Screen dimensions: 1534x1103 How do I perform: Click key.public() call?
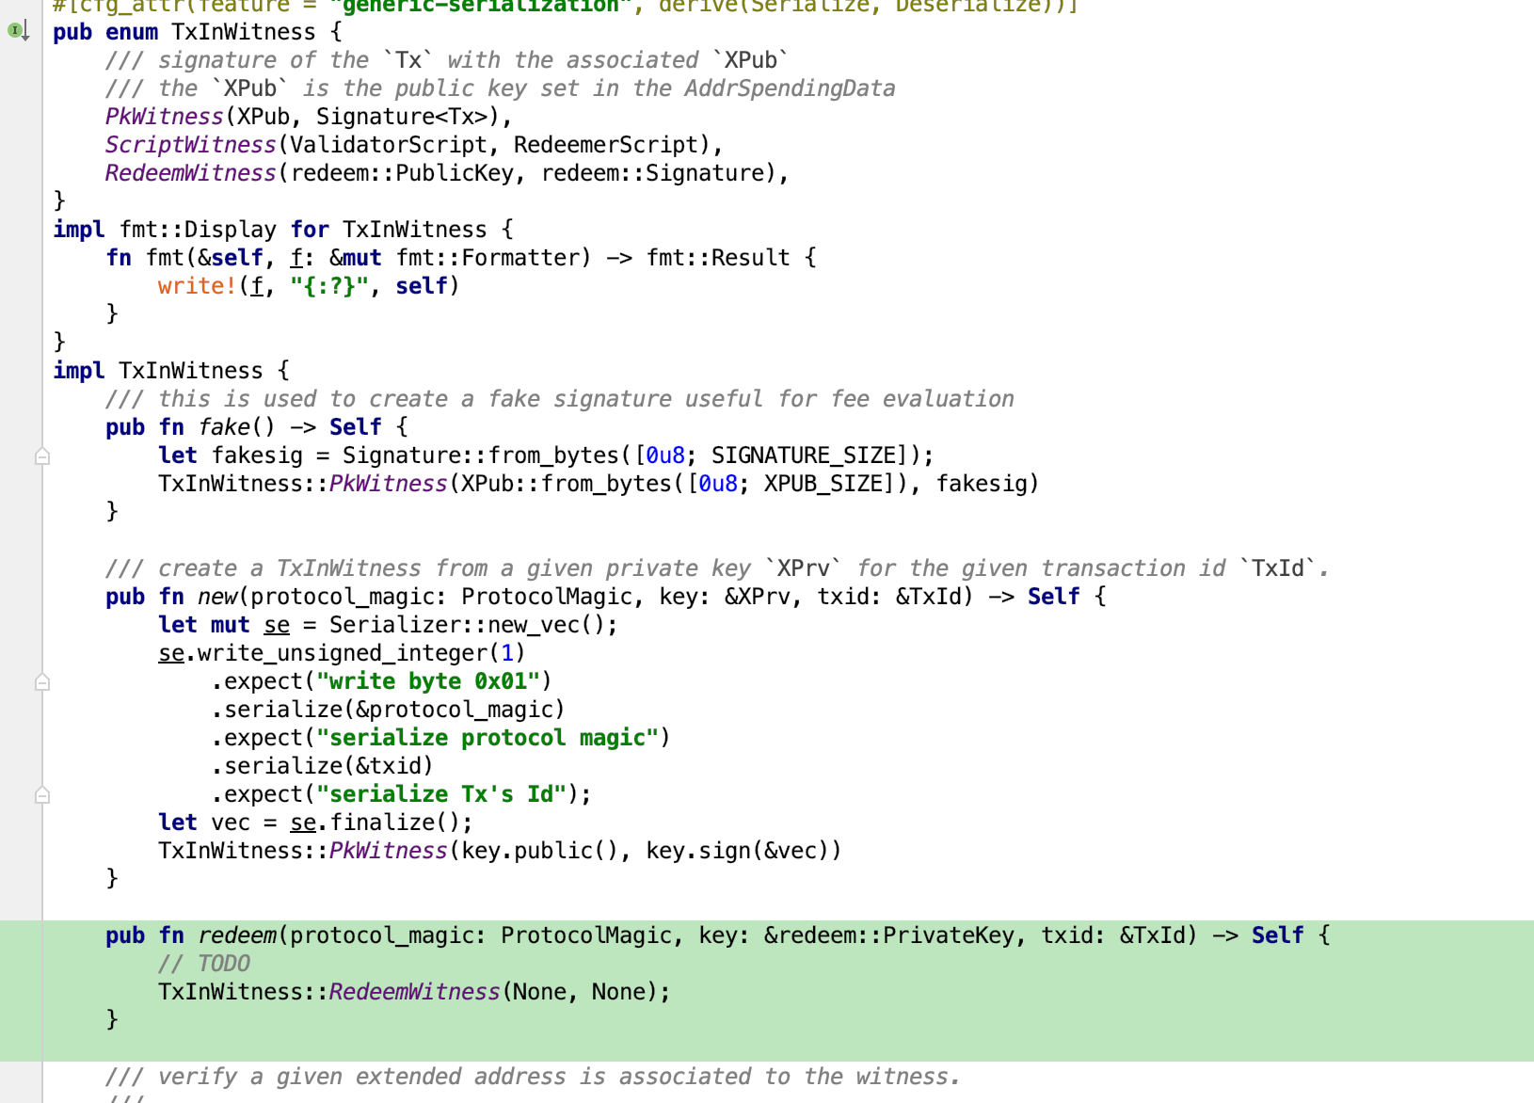click(x=540, y=851)
